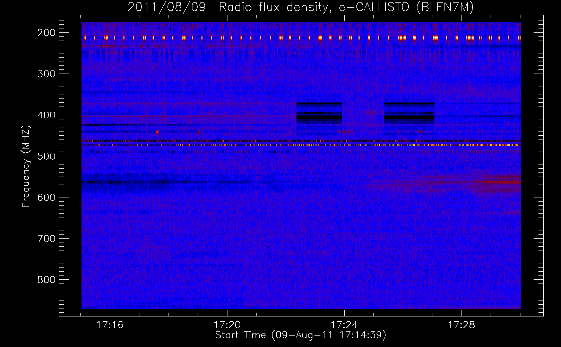The height and width of the screenshot is (347, 561).
Task: Click the 800 frequency tick label
Action: [46, 280]
